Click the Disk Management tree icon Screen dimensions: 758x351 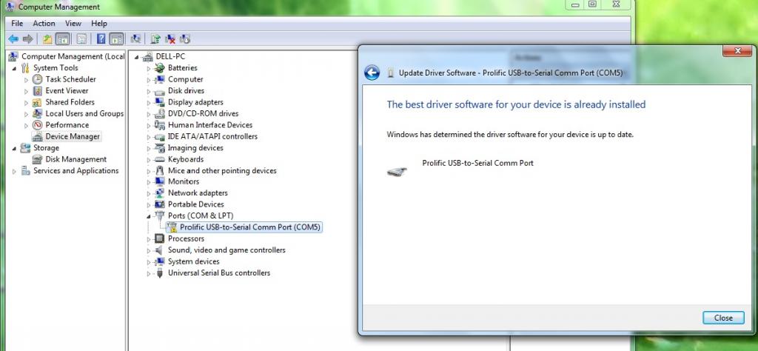point(37,159)
